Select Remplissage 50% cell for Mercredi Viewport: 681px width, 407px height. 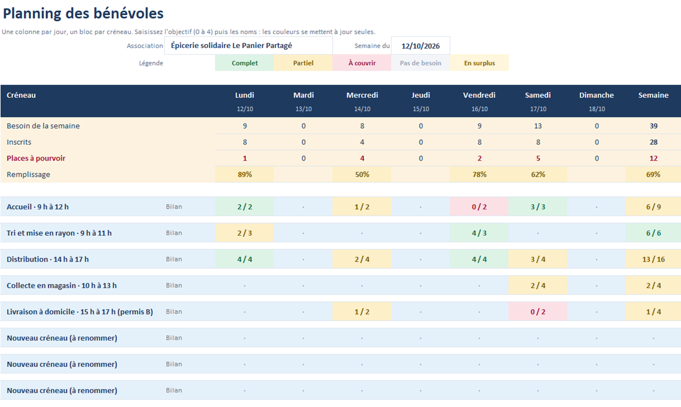pyautogui.click(x=362, y=174)
